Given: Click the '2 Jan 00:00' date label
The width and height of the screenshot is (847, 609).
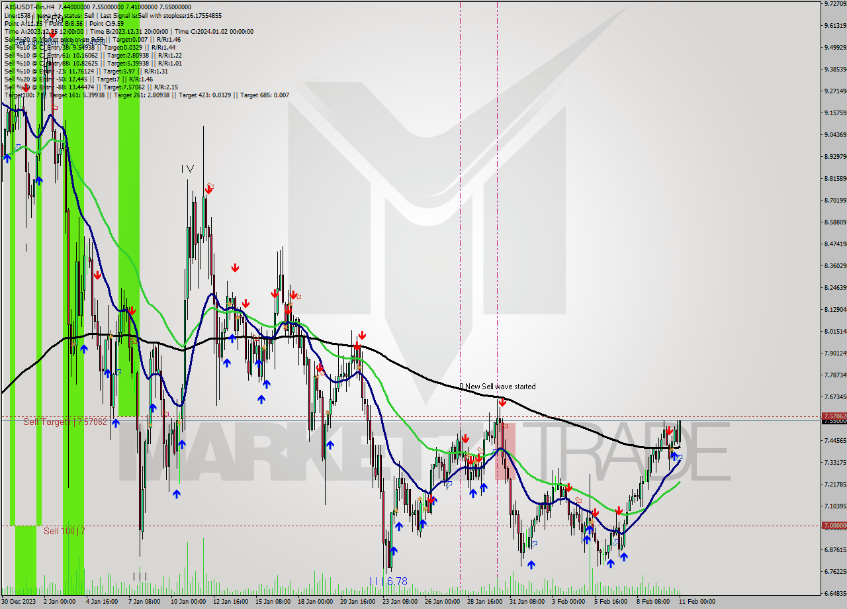Looking at the screenshot, I should pyautogui.click(x=59, y=602).
